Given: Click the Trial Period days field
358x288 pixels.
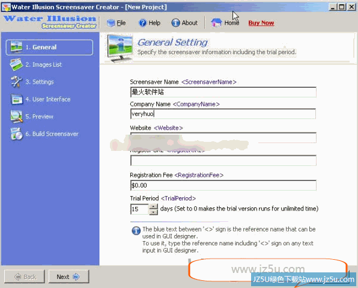Looking at the screenshot, I should (139, 209).
